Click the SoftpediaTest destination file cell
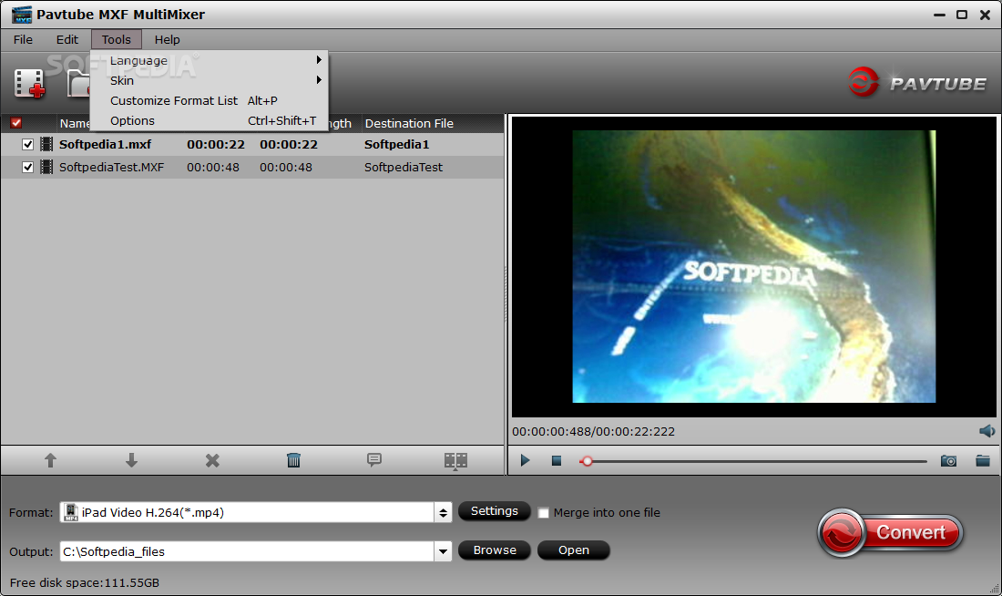 coord(404,168)
